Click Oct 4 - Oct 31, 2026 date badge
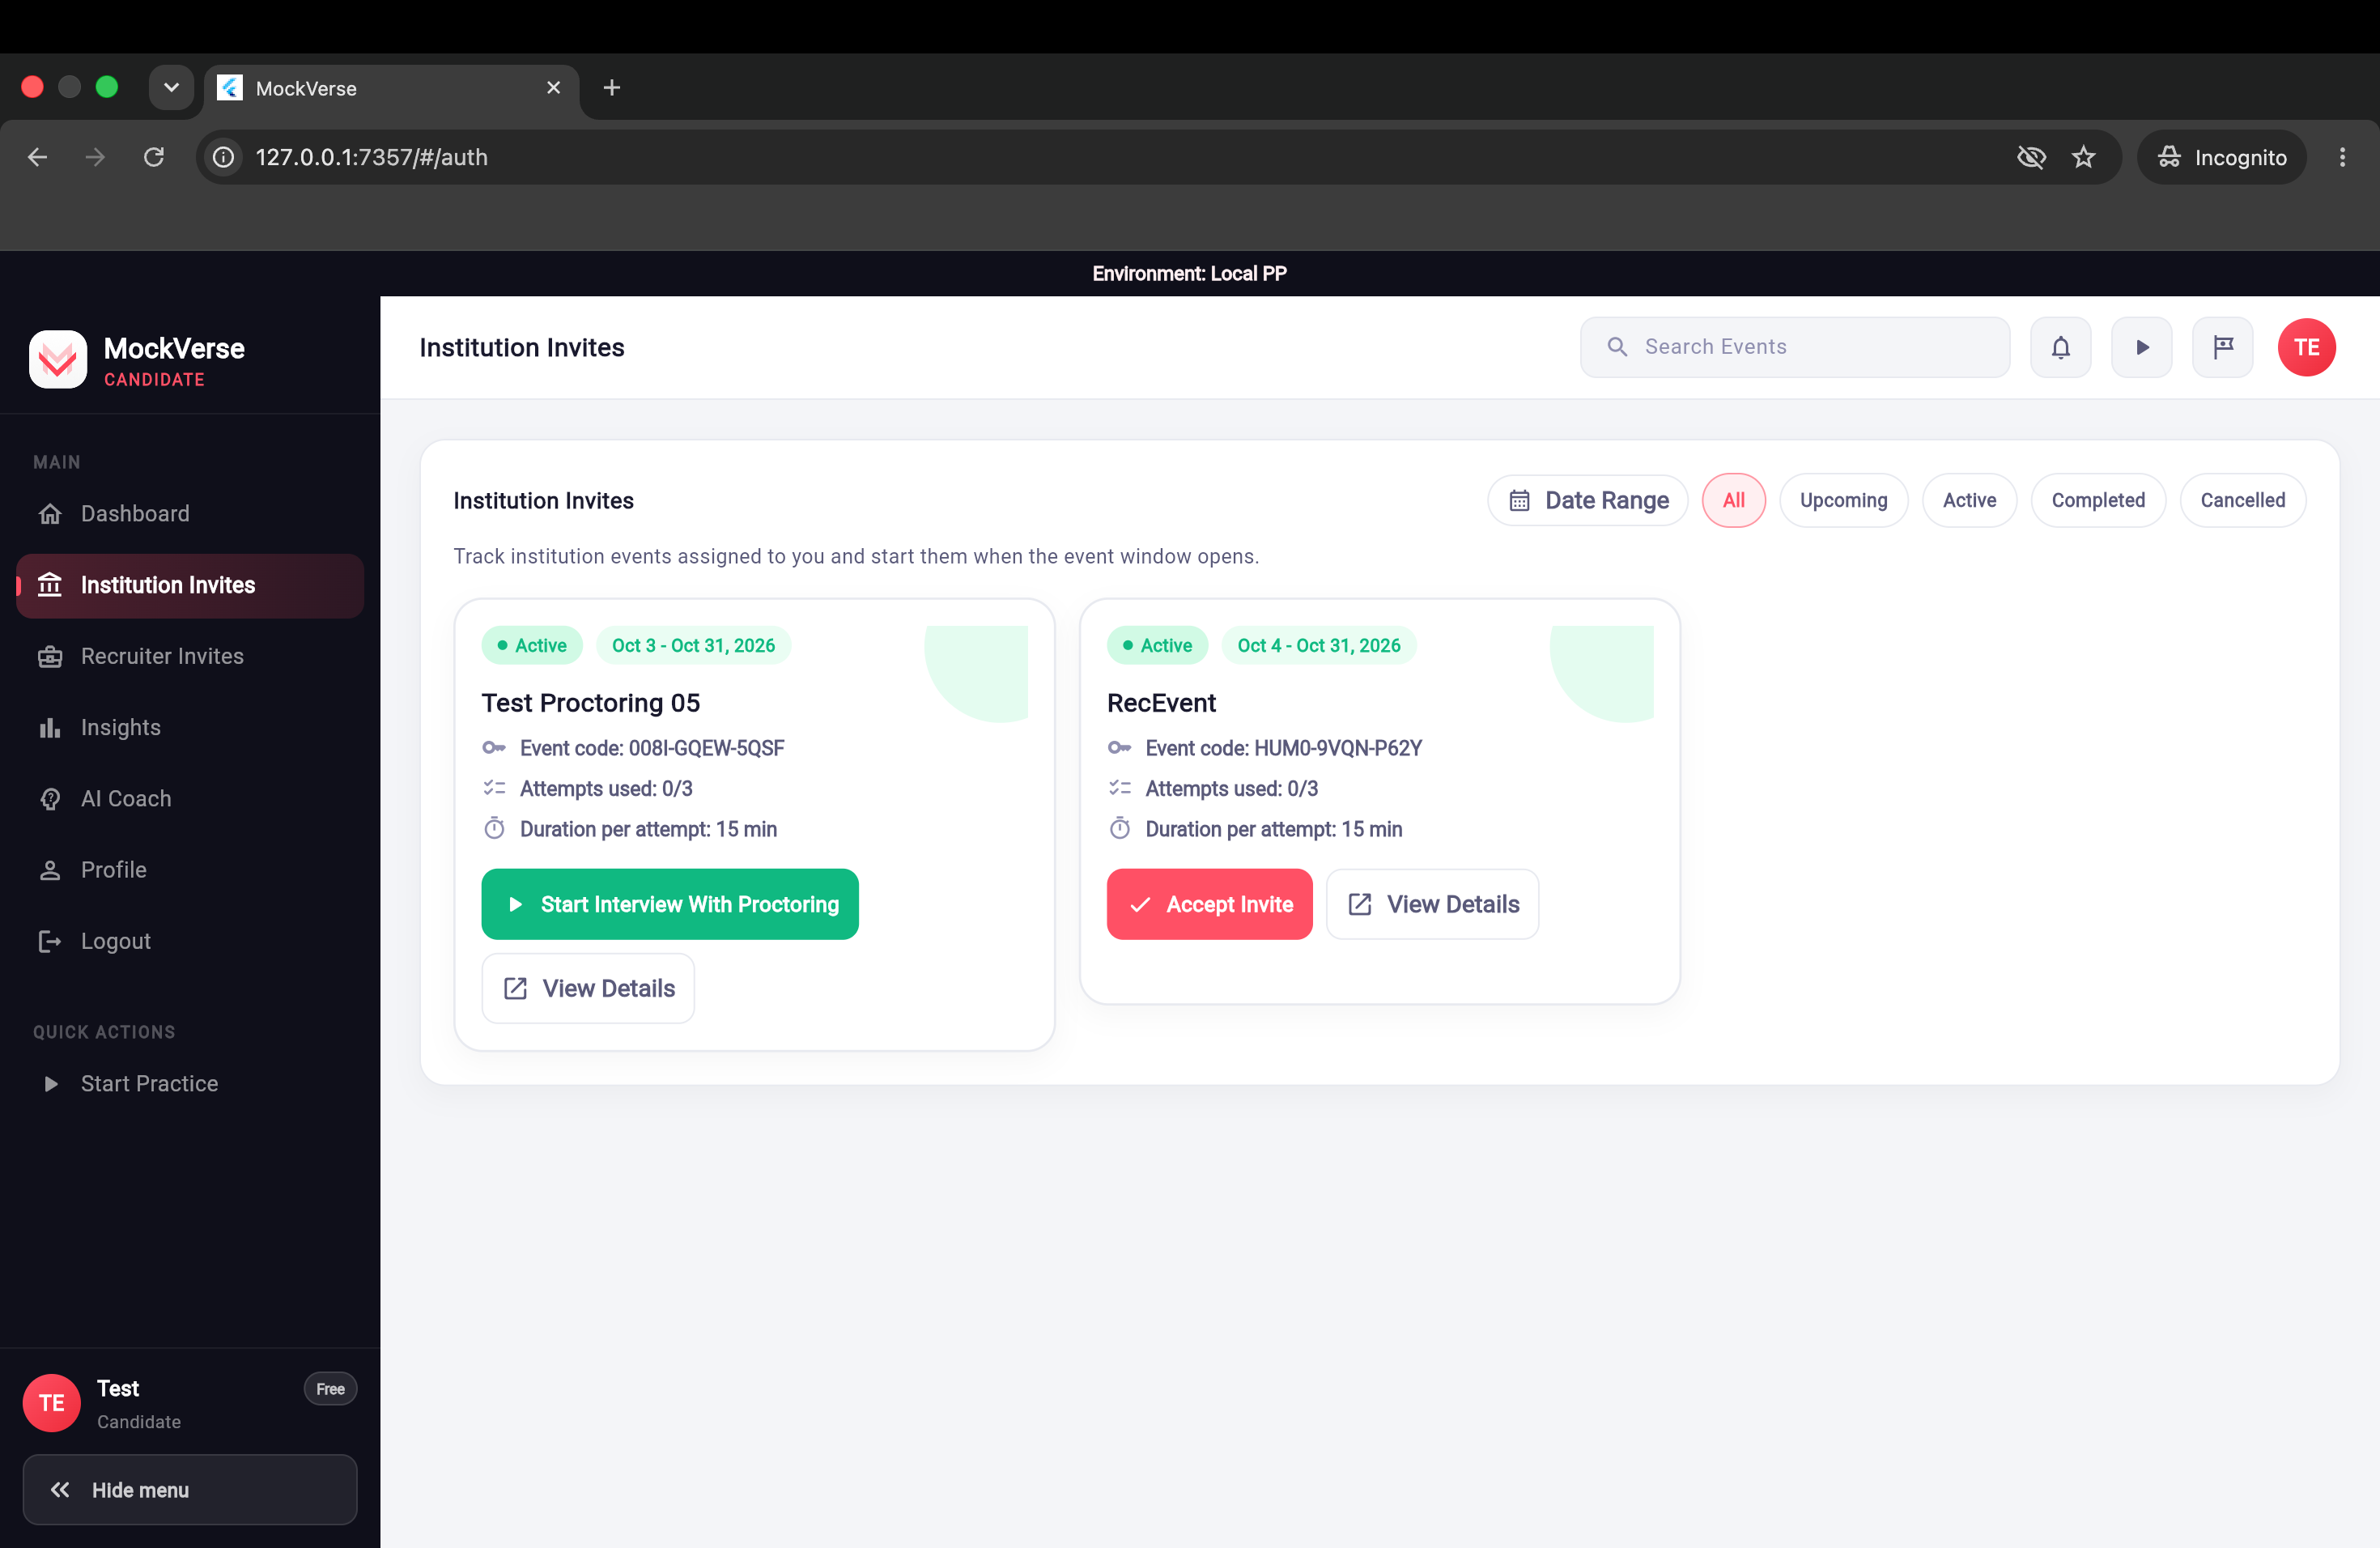The width and height of the screenshot is (2380, 1548). (1319, 646)
